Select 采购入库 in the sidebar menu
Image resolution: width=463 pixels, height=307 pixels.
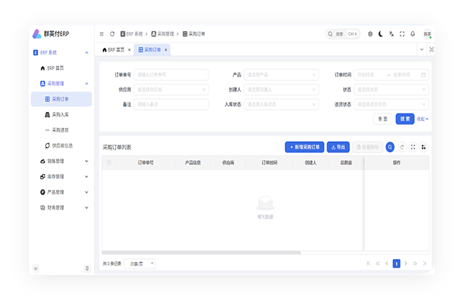[x=60, y=114]
